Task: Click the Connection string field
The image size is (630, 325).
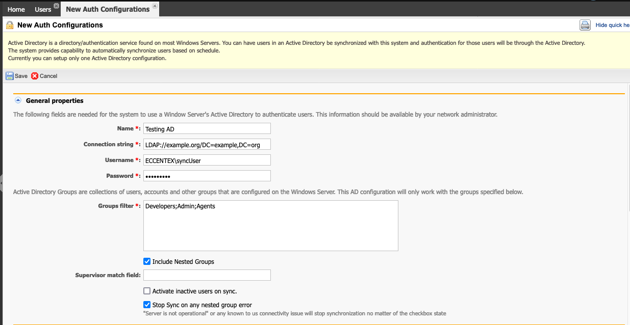Action: point(207,145)
